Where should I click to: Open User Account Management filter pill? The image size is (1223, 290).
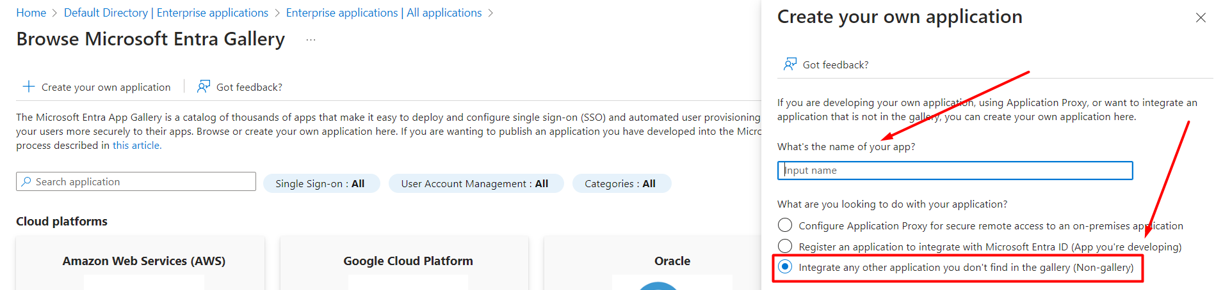tap(475, 184)
